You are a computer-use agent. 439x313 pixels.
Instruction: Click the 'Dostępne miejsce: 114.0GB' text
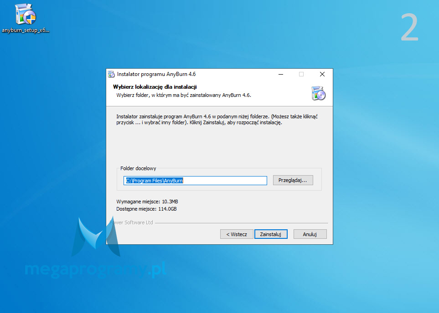(146, 209)
